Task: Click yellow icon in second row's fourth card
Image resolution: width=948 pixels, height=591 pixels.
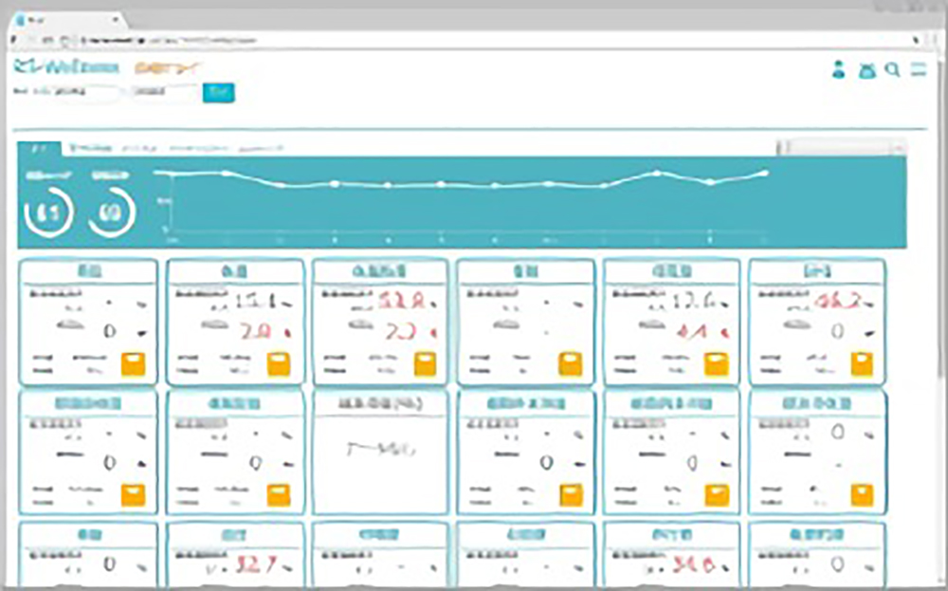Action: pyautogui.click(x=571, y=495)
